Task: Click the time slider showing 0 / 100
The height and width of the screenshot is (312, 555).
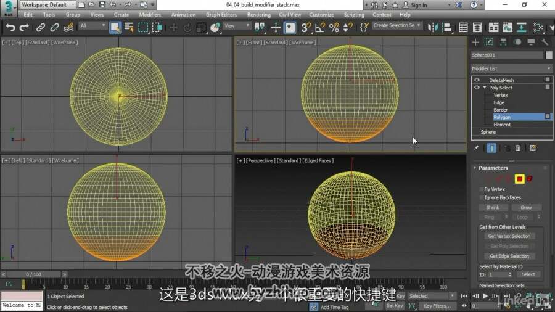Action: [34, 274]
